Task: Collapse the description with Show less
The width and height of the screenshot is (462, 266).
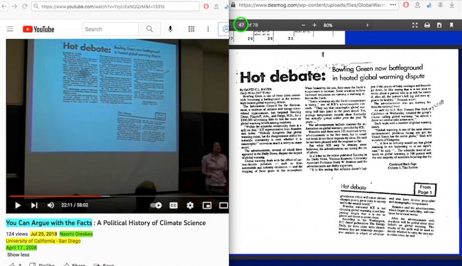Action: pyautogui.click(x=18, y=255)
